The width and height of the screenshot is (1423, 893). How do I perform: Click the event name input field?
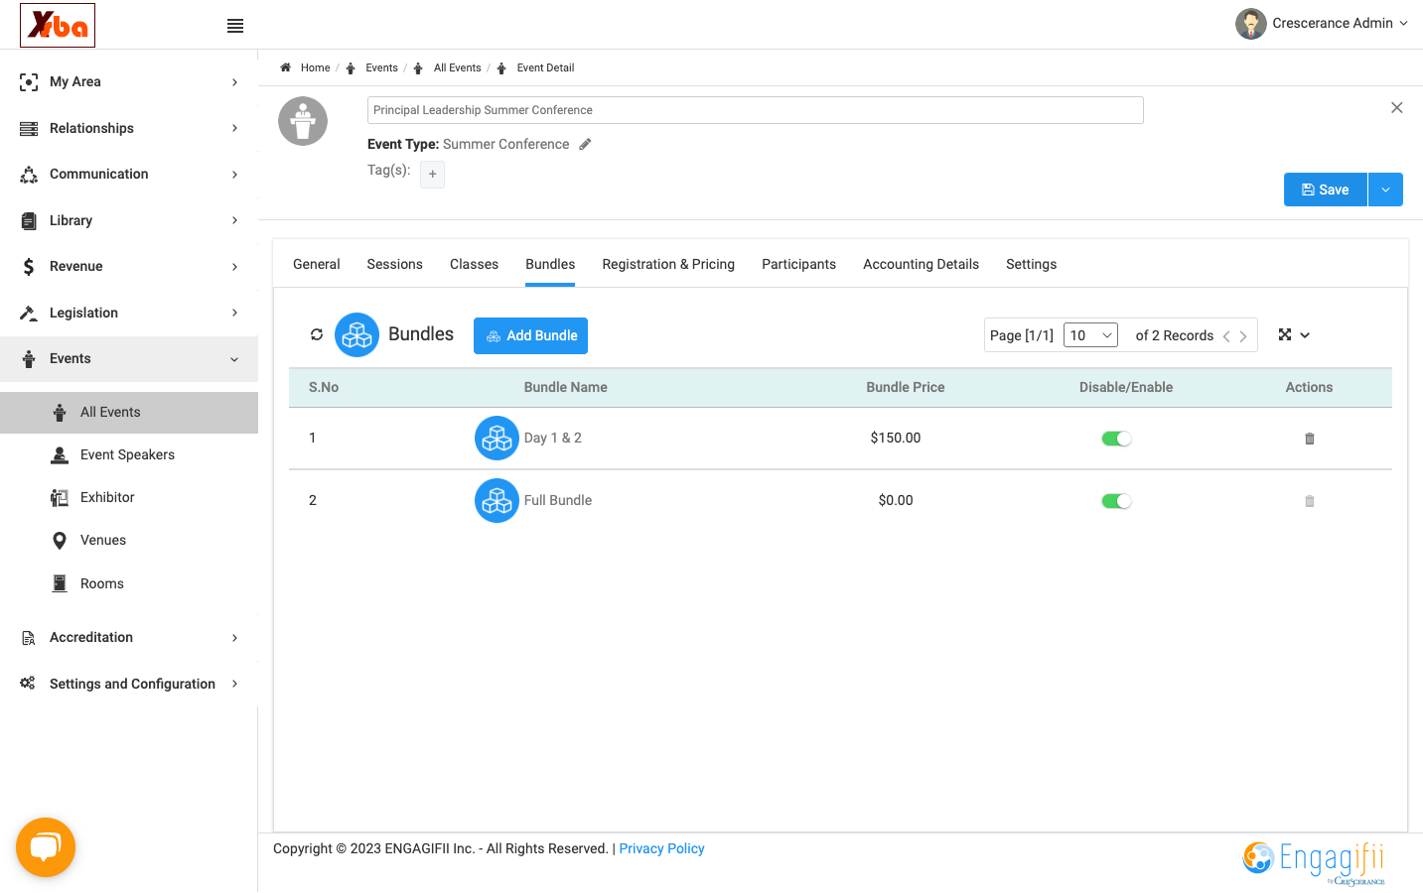point(755,110)
